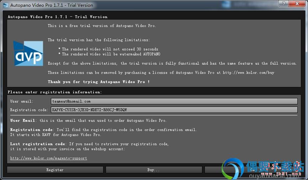Open the Buy... purchase button
Screen dimensions: 308x180
pyautogui.click(x=154, y=170)
